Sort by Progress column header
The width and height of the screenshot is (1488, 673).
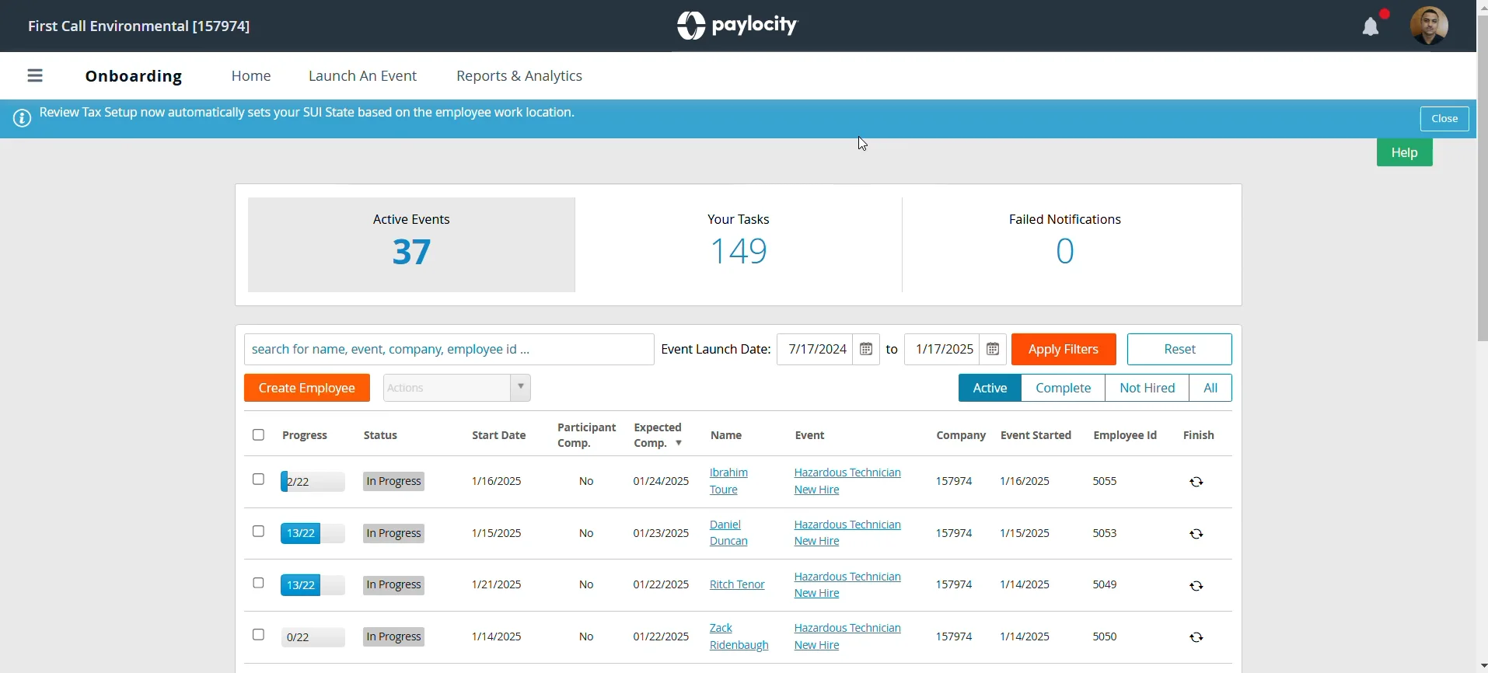[305, 435]
